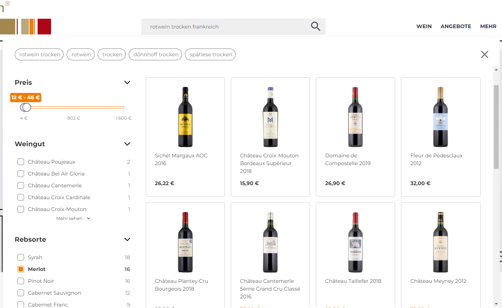Click the 1.600 € slider maximum label
Screen dimensions: 502x308
point(124,118)
